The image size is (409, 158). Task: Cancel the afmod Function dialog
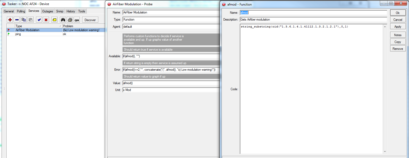[398, 20]
